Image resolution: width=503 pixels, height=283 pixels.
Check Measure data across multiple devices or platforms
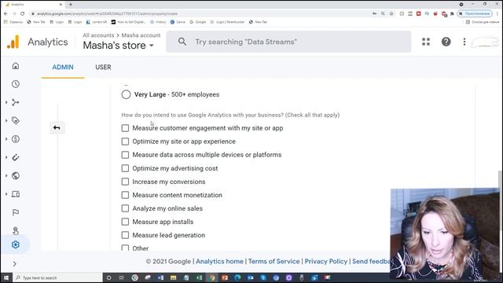click(x=125, y=155)
